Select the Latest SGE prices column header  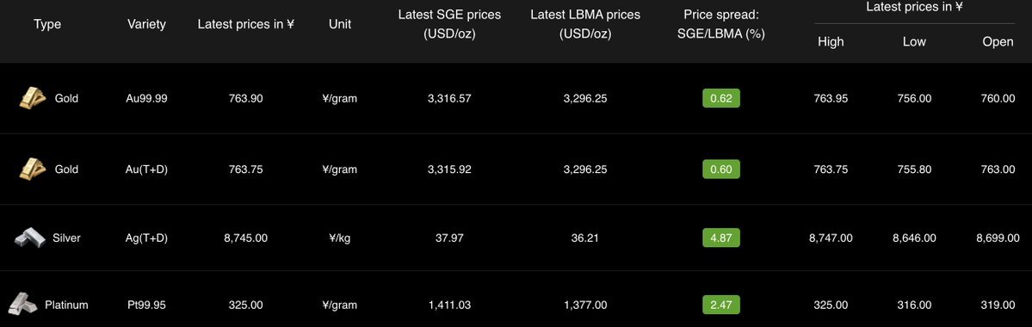click(x=449, y=24)
